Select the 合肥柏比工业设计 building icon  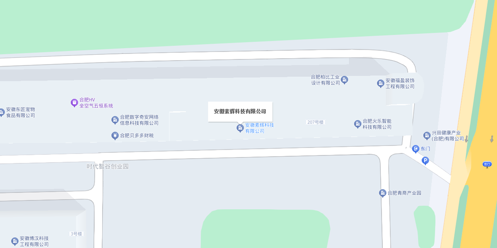[x=345, y=79]
